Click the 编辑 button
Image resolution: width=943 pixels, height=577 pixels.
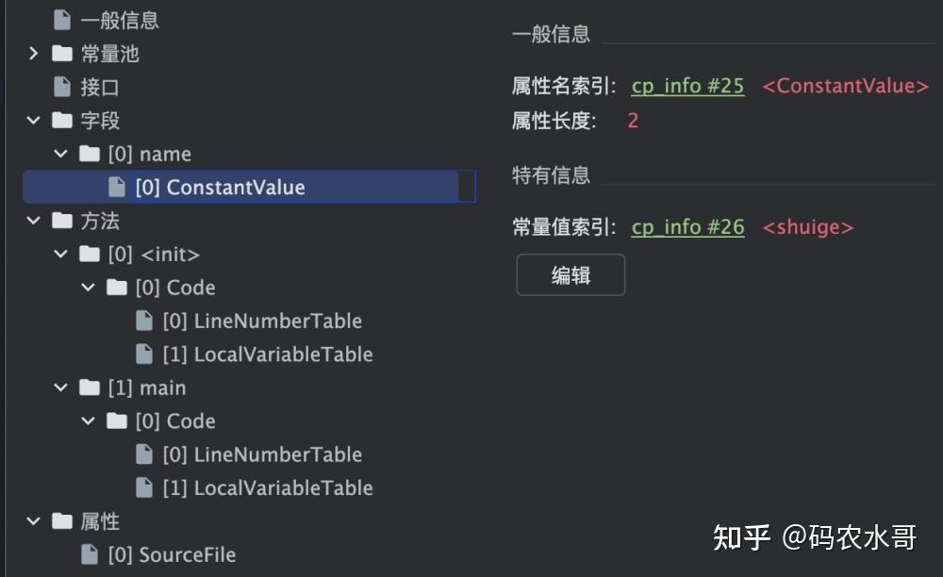point(570,275)
